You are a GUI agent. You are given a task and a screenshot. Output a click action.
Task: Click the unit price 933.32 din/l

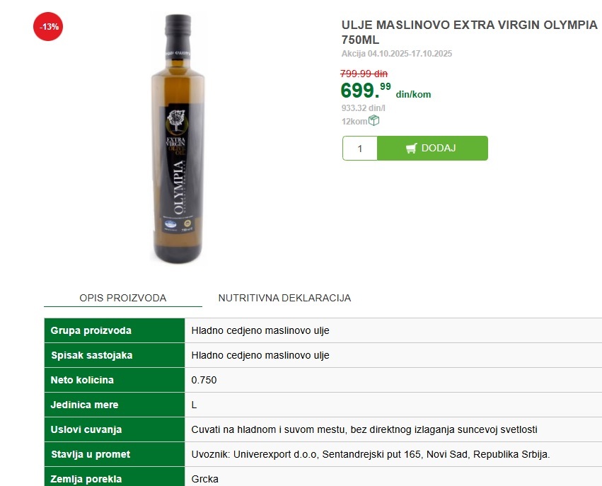coord(363,108)
